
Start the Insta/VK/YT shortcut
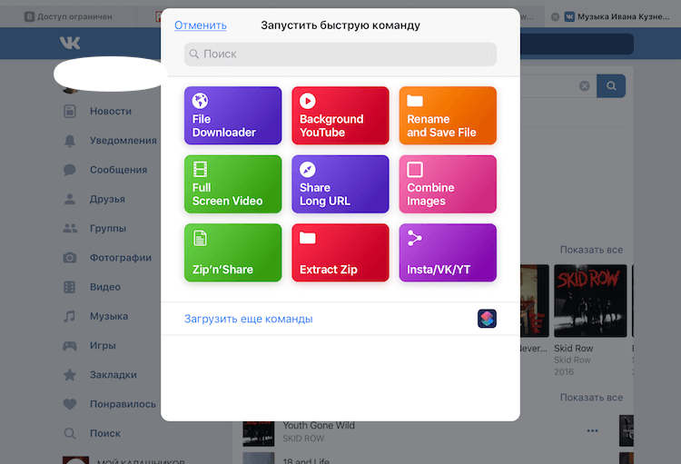click(x=448, y=252)
